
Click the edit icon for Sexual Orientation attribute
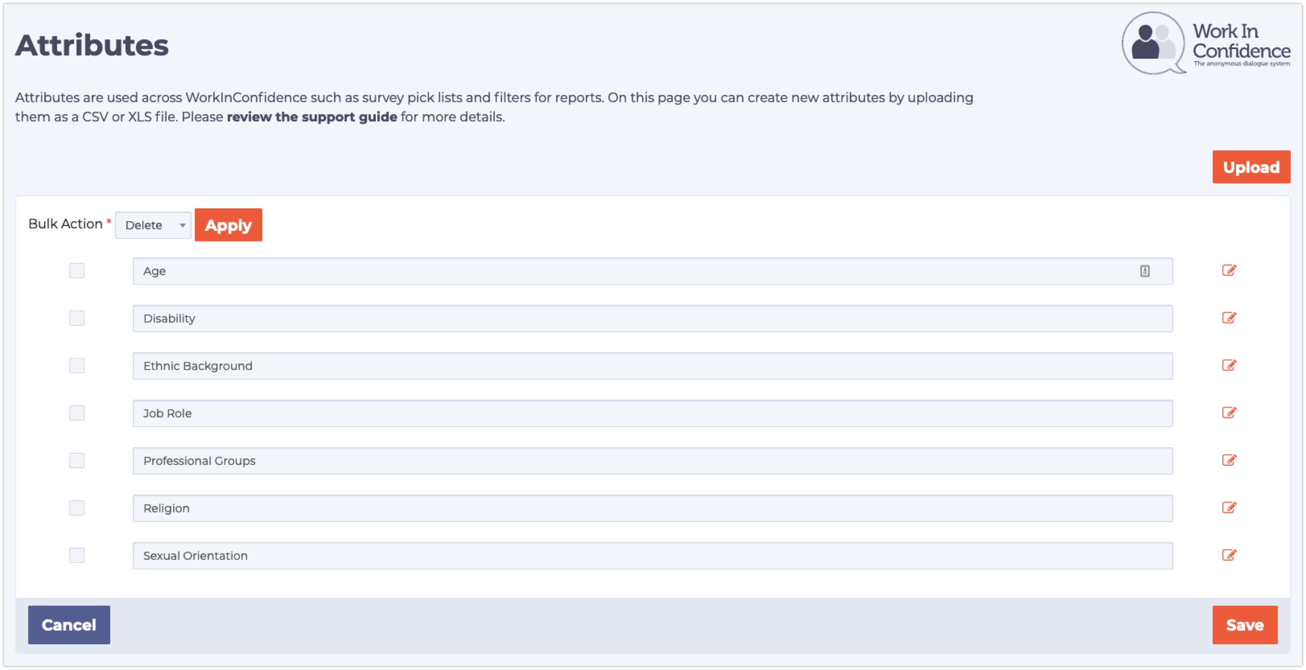tap(1228, 555)
